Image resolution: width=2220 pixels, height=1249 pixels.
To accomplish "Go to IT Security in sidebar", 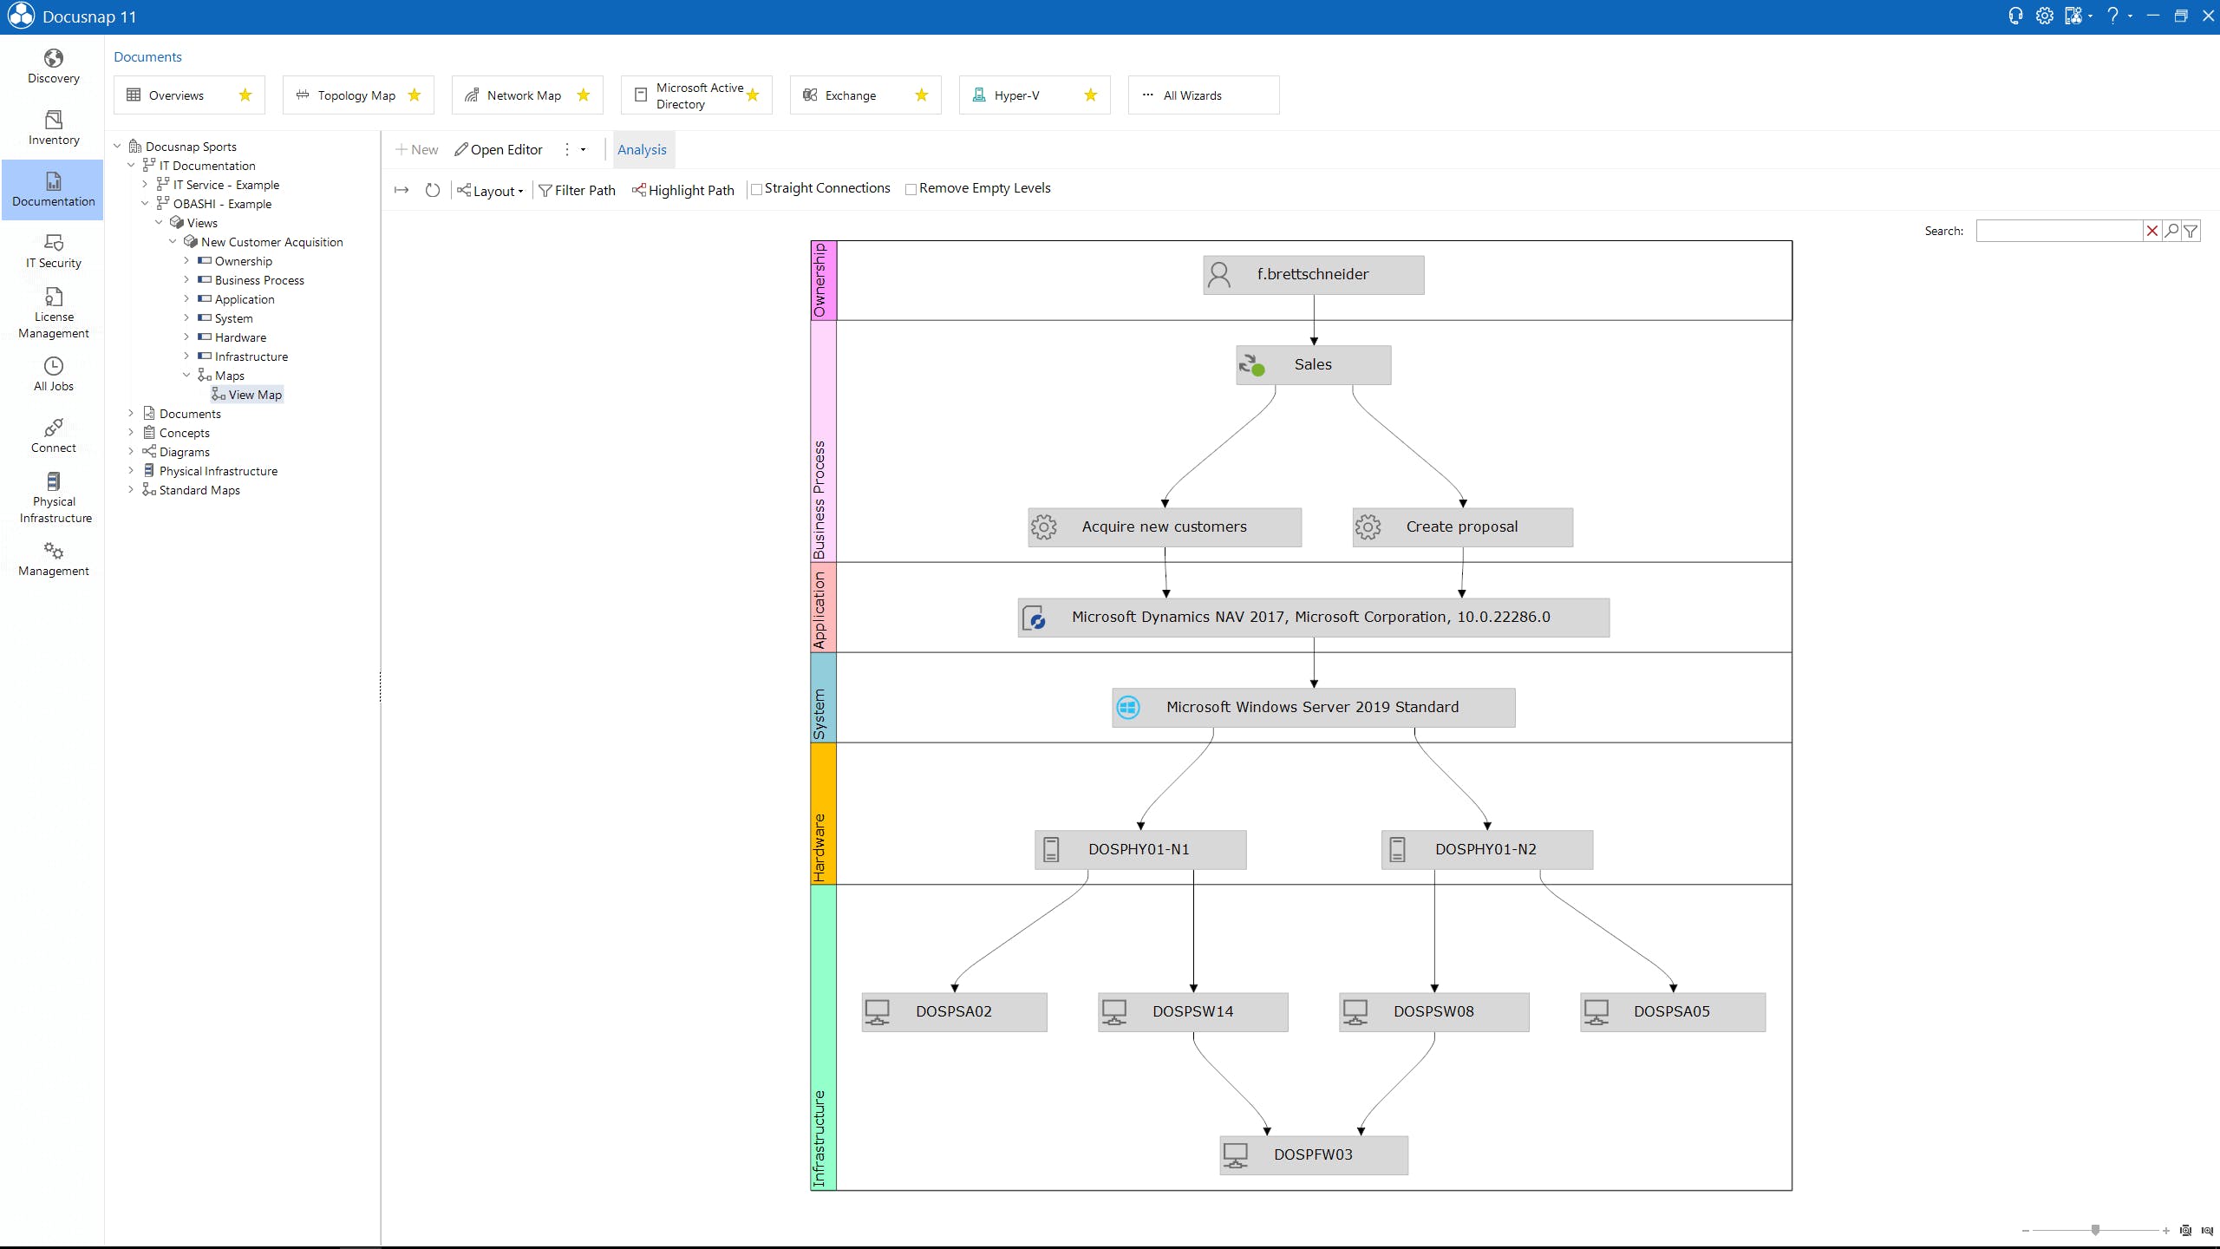I will tap(53, 251).
